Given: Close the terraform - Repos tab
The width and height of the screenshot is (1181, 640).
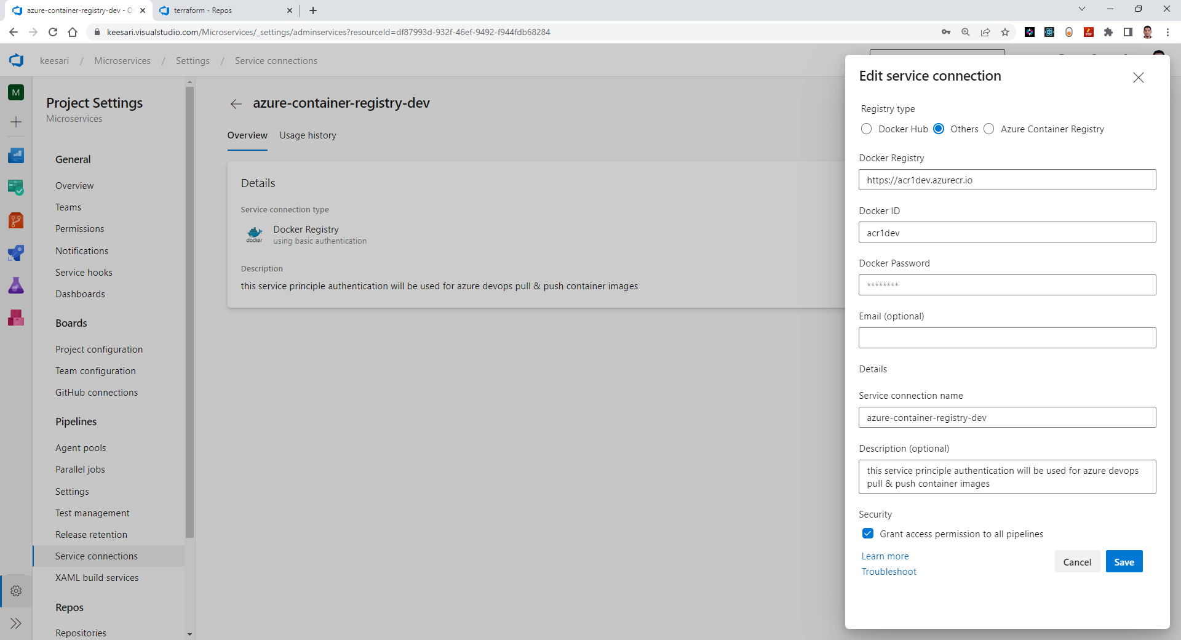Looking at the screenshot, I should pos(290,10).
